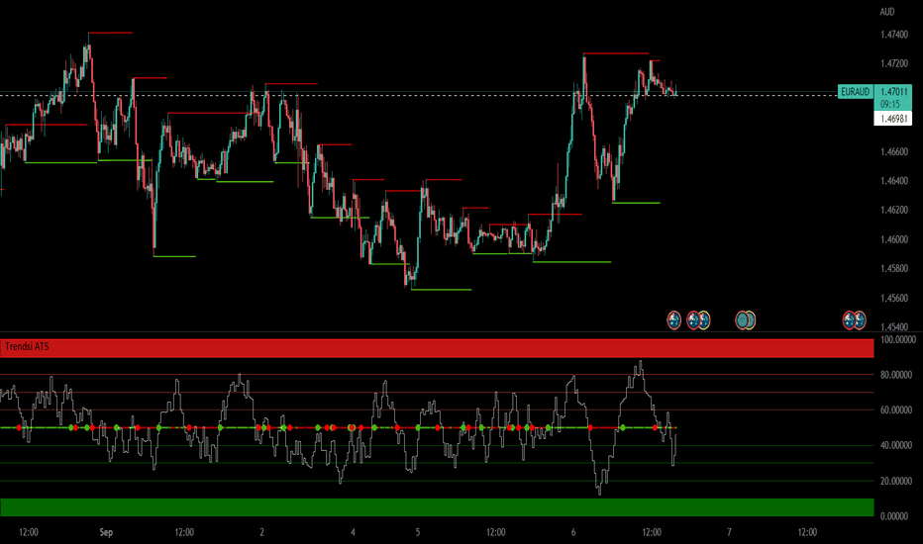Image resolution: width=923 pixels, height=544 pixels.
Task: Click the 20.00000 indicator scale label
Action: pos(897,481)
